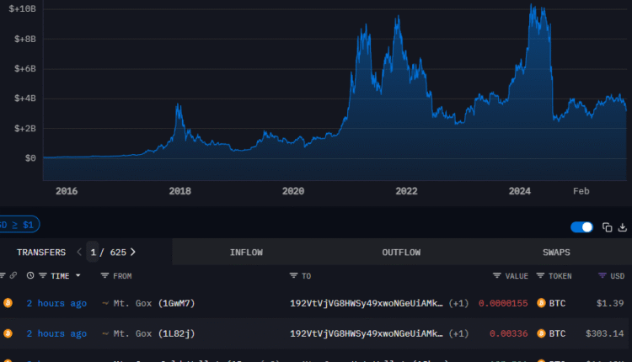
Task: Click the Bitcoin icon in first transfer row
Action: pos(8,303)
